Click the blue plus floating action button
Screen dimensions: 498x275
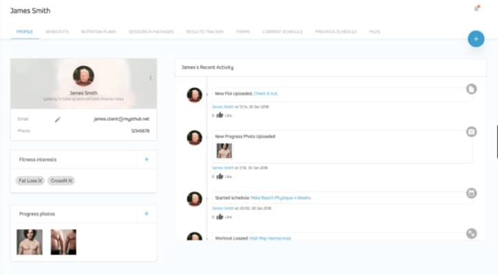(x=476, y=38)
